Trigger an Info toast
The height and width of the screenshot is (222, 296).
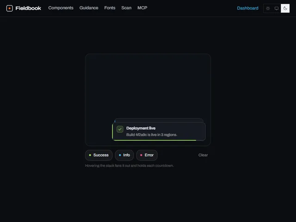pyautogui.click(x=124, y=155)
